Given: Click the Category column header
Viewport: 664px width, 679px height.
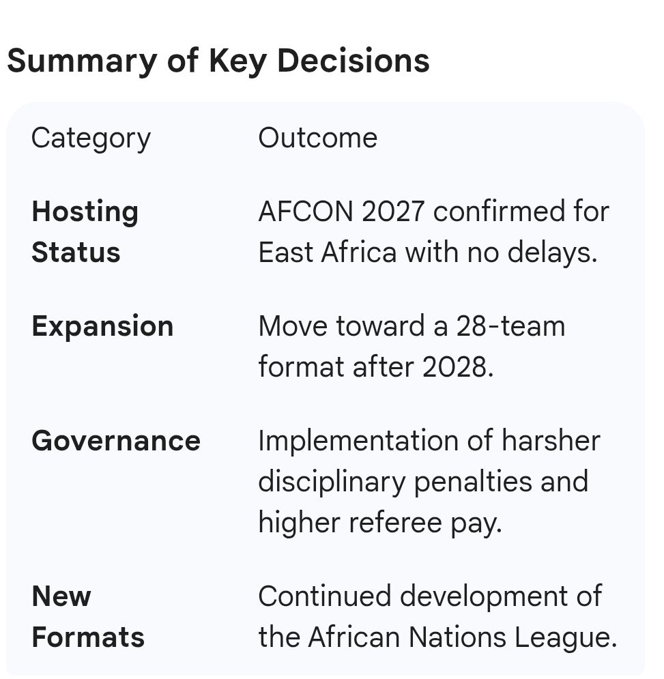Looking at the screenshot, I should 91,138.
